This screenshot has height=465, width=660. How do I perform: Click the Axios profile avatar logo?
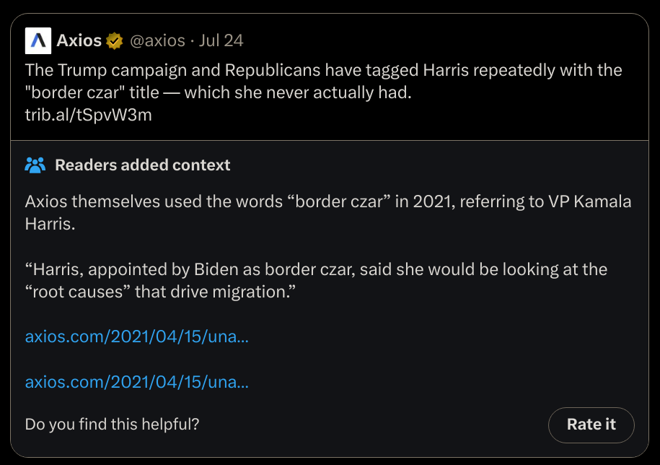tap(38, 40)
